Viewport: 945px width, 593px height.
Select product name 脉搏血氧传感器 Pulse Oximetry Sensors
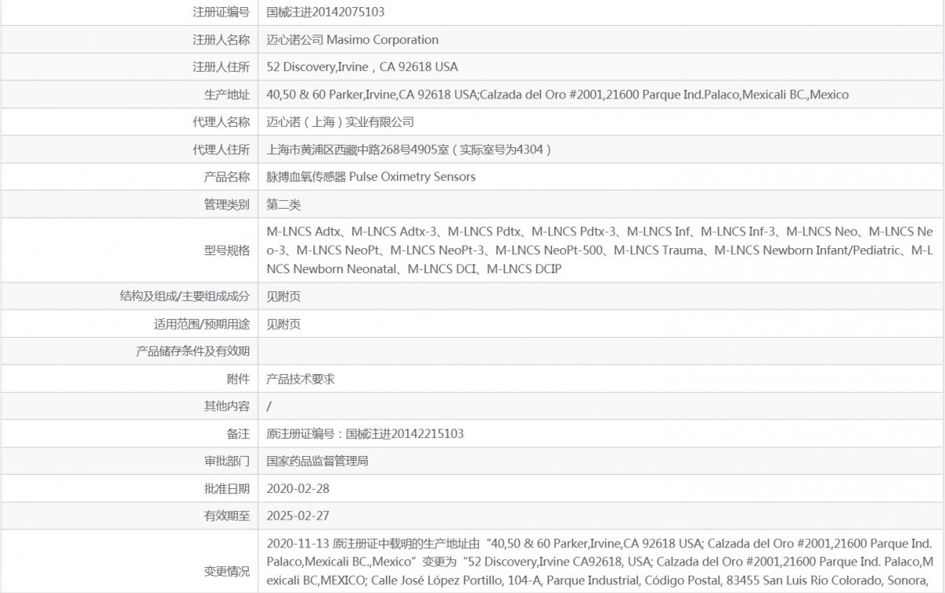(x=371, y=177)
